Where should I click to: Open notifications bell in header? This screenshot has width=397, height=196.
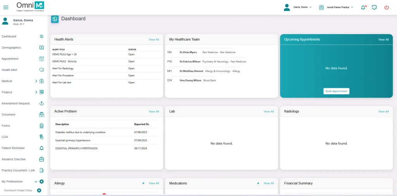[x=363, y=7]
